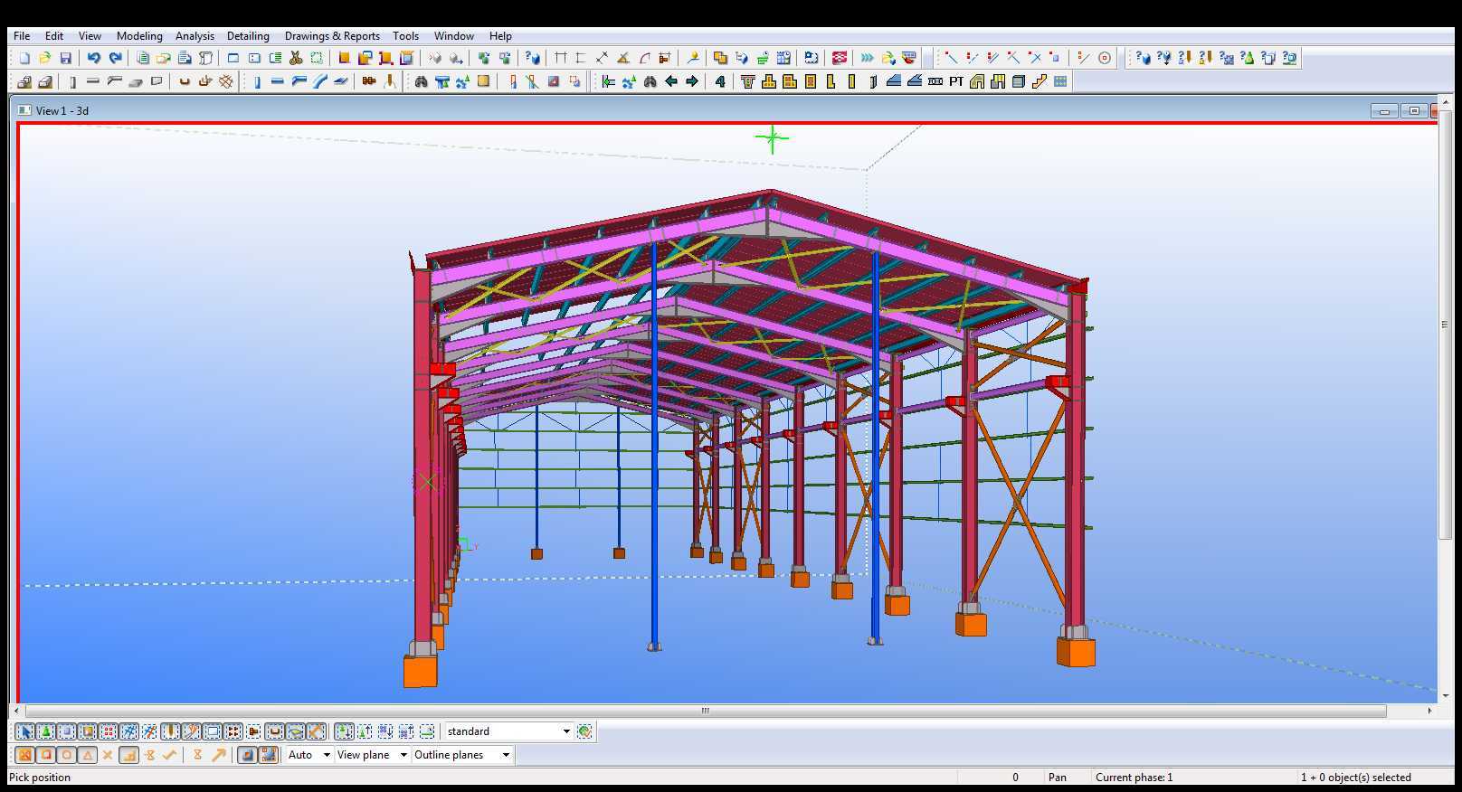Open the Tools menu
Viewport: 1462px width, 792px height.
[405, 36]
